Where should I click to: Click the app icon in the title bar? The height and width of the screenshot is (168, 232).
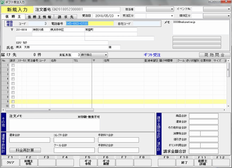pyautogui.click(x=2, y=2)
